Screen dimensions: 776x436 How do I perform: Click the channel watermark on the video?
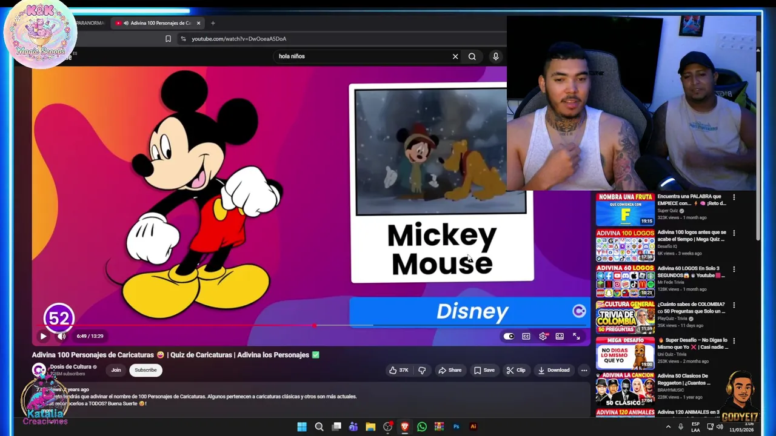coord(579,311)
